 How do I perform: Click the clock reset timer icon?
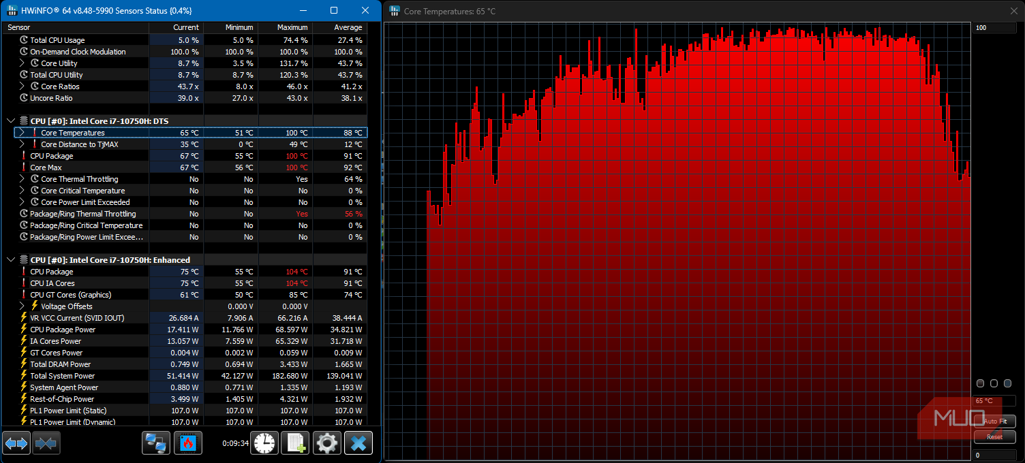pos(264,443)
